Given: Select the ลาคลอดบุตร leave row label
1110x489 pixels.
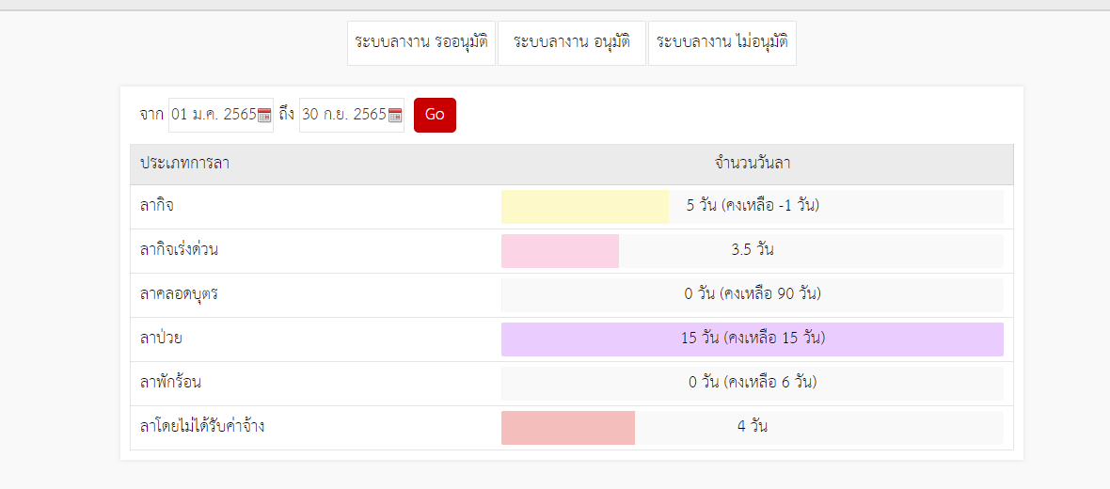Looking at the screenshot, I should (179, 293).
